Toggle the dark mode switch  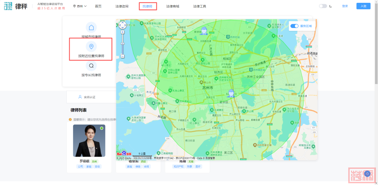[x=323, y=6]
